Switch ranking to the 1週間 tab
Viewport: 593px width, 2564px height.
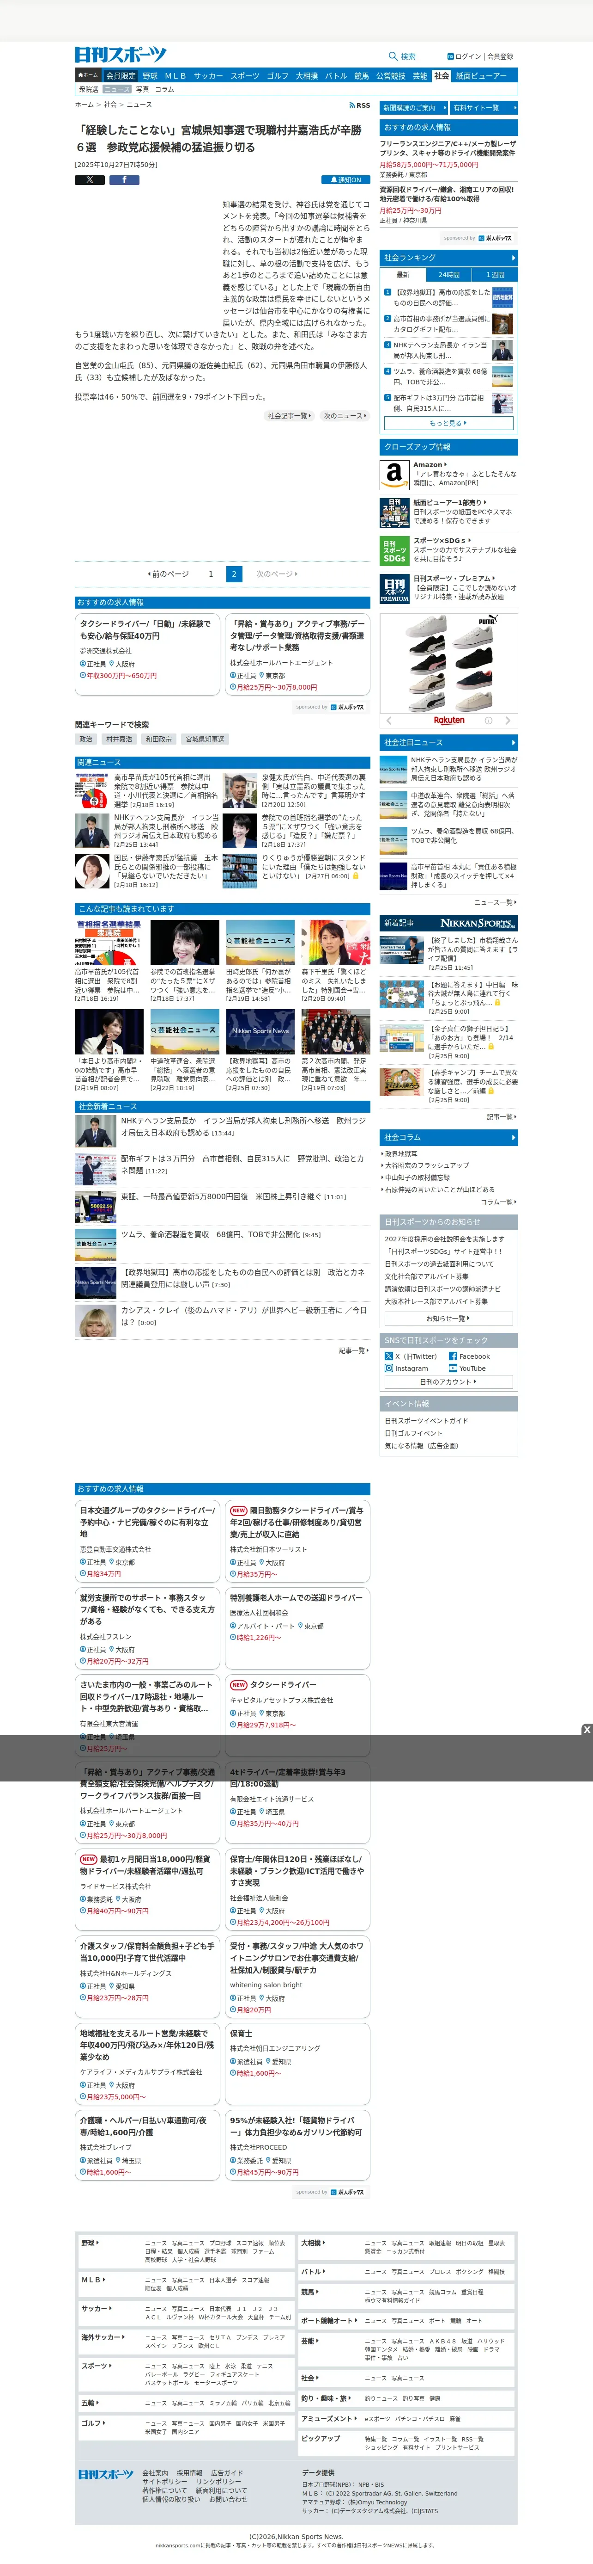495,275
